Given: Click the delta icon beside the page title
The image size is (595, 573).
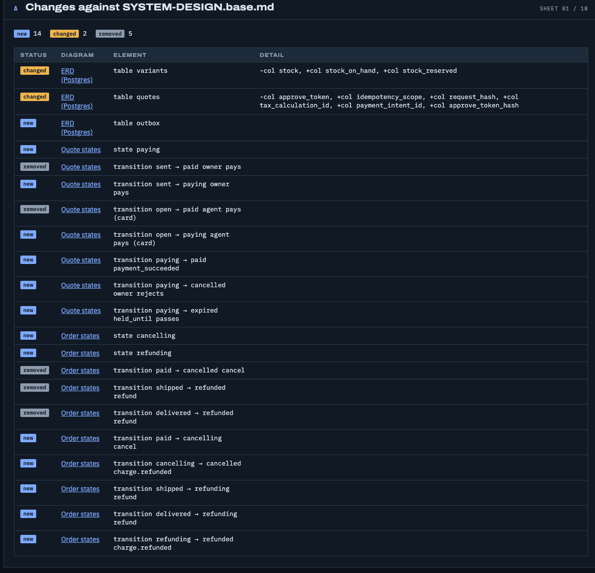Looking at the screenshot, I should (15, 8).
